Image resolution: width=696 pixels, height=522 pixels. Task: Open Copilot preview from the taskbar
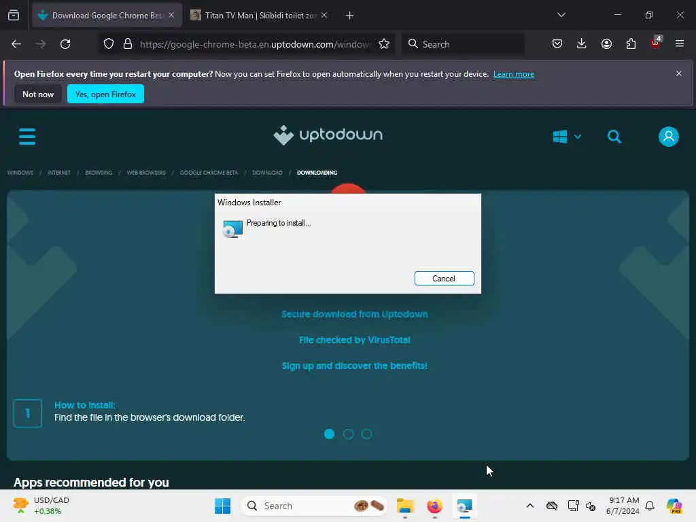674,506
